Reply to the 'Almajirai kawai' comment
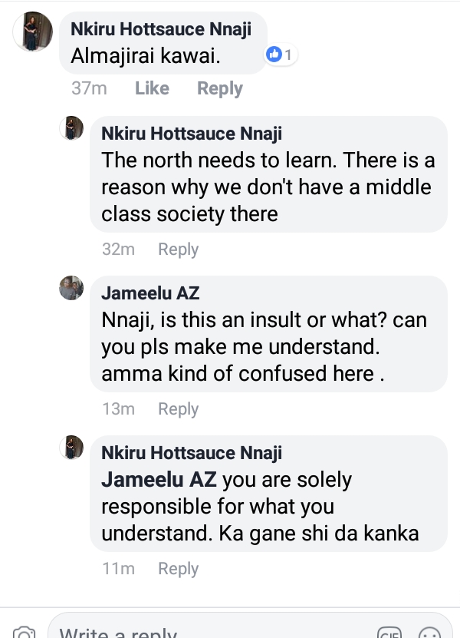 pos(219,88)
